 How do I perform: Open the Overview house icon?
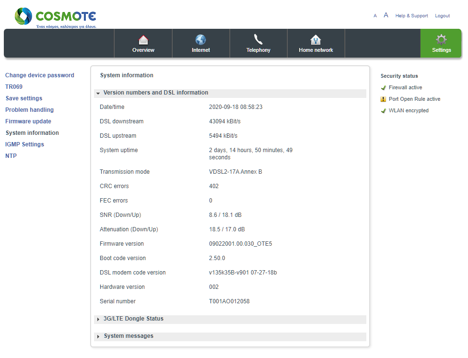point(143,40)
